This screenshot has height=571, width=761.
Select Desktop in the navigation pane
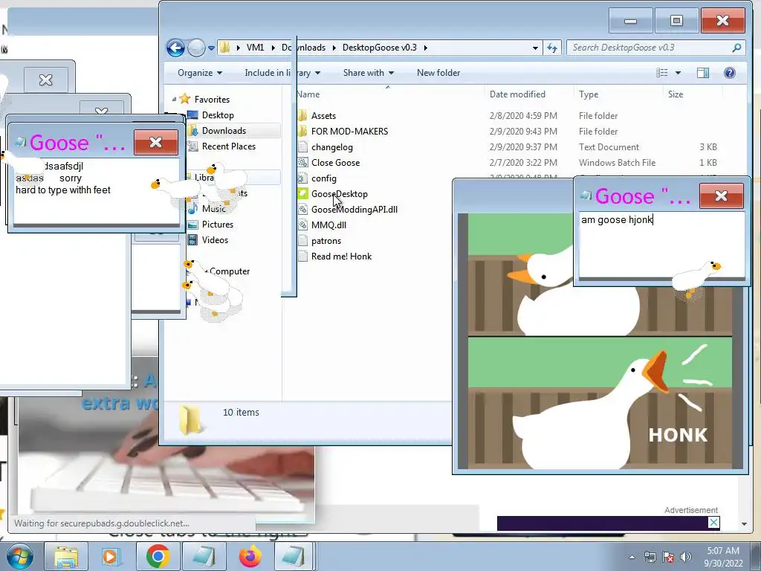pos(218,115)
